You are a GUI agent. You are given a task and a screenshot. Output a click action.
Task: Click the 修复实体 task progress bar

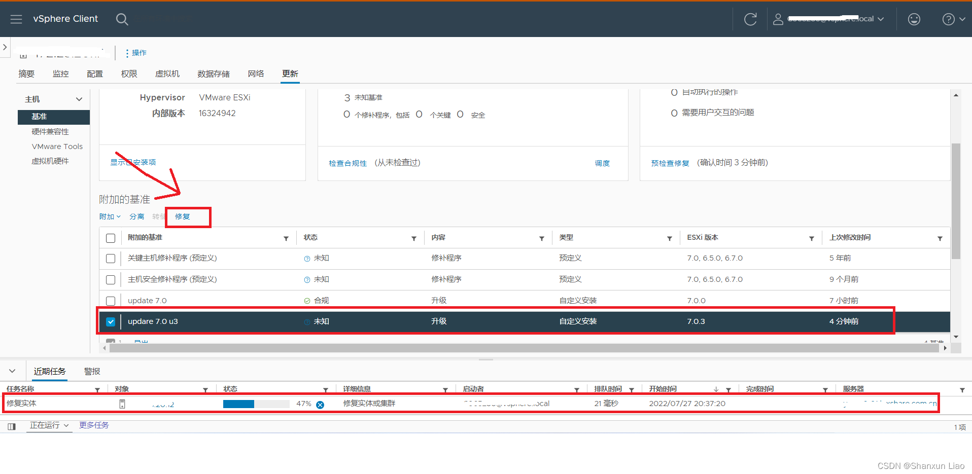click(x=256, y=404)
